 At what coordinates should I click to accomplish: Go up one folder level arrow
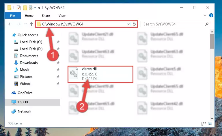click(31, 24)
